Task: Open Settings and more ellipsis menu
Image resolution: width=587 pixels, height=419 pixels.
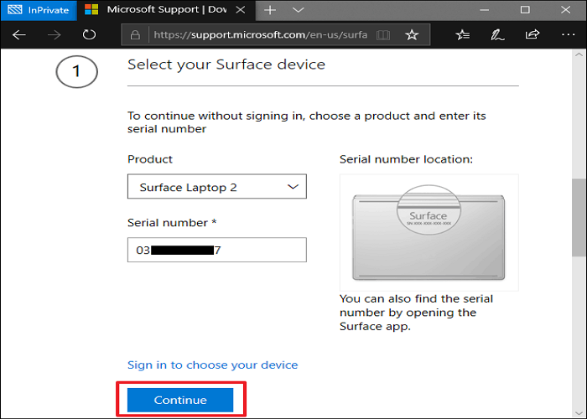Action: 565,35
